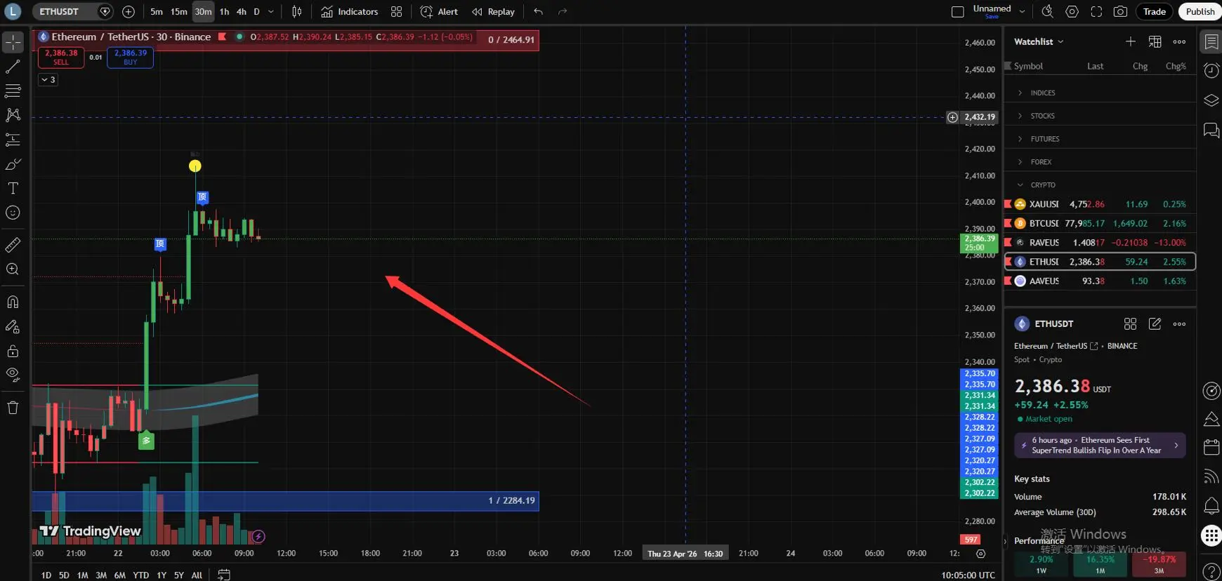Switch to the 4h timeframe
This screenshot has height=581, width=1222.
(x=241, y=12)
